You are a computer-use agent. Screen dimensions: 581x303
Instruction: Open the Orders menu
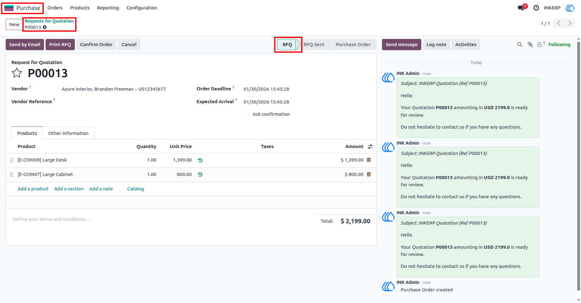[x=55, y=8]
